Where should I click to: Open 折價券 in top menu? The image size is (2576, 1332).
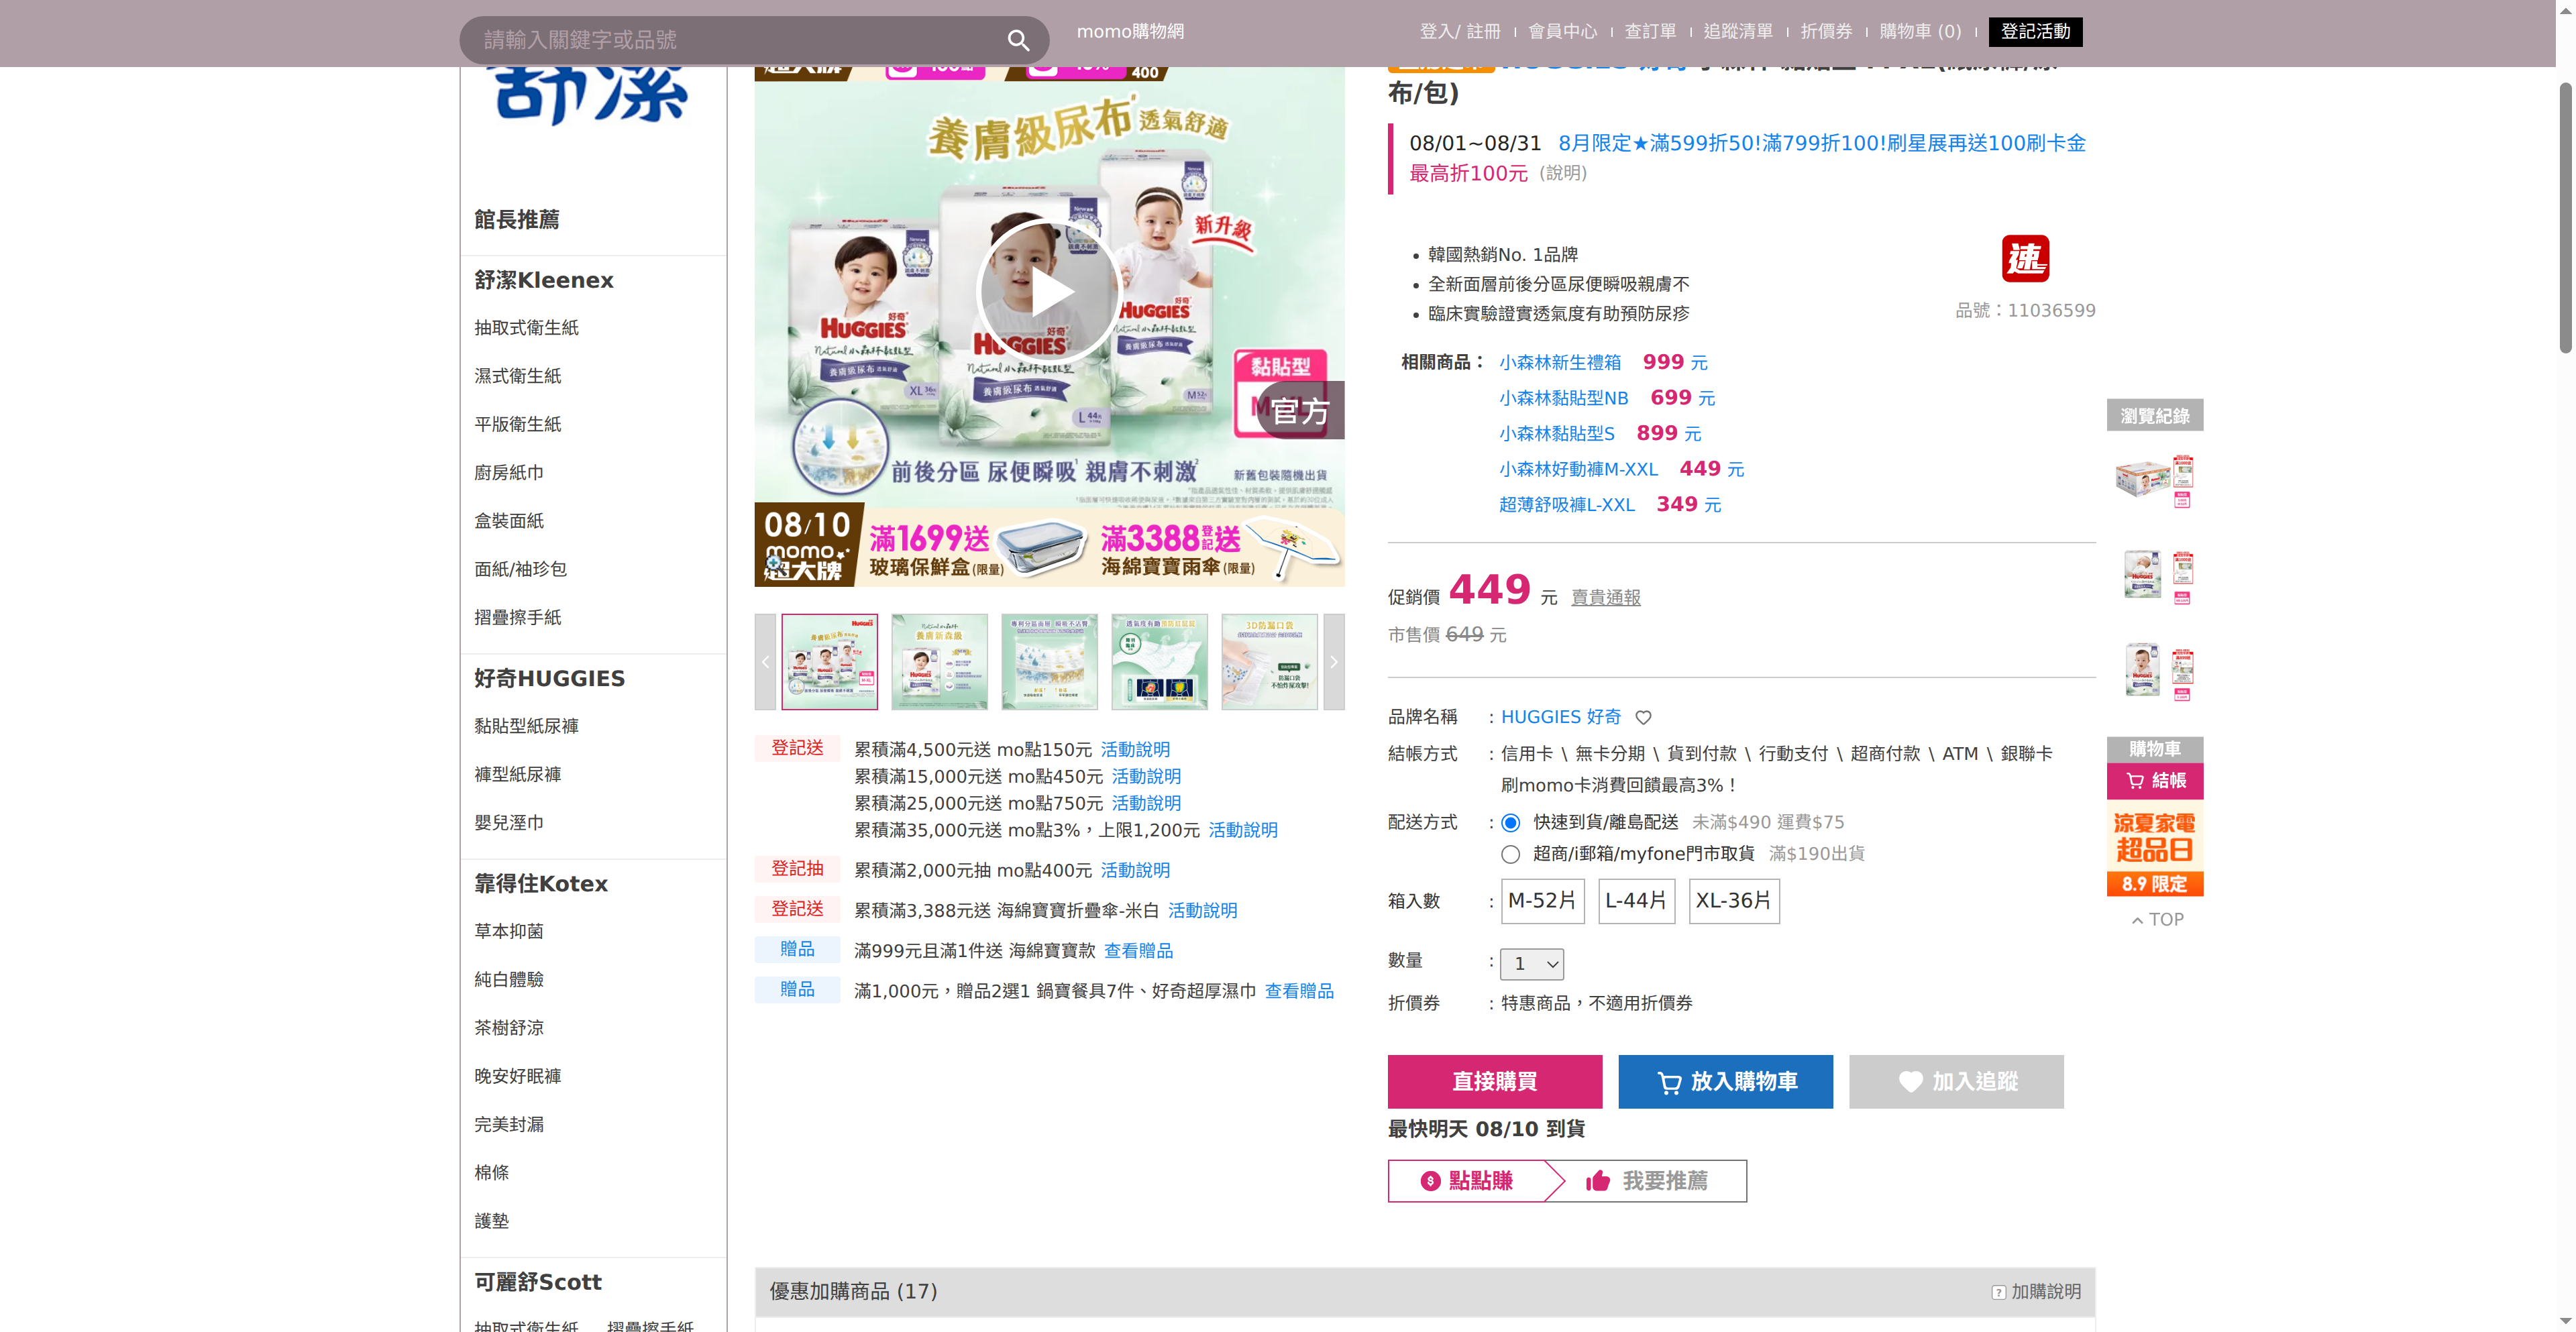[x=1826, y=32]
